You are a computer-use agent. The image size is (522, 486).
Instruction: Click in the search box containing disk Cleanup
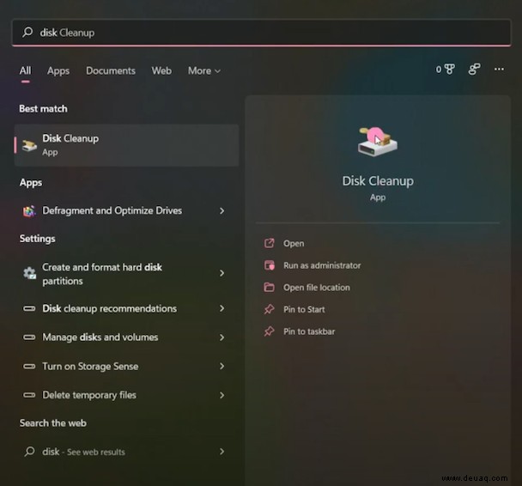261,33
